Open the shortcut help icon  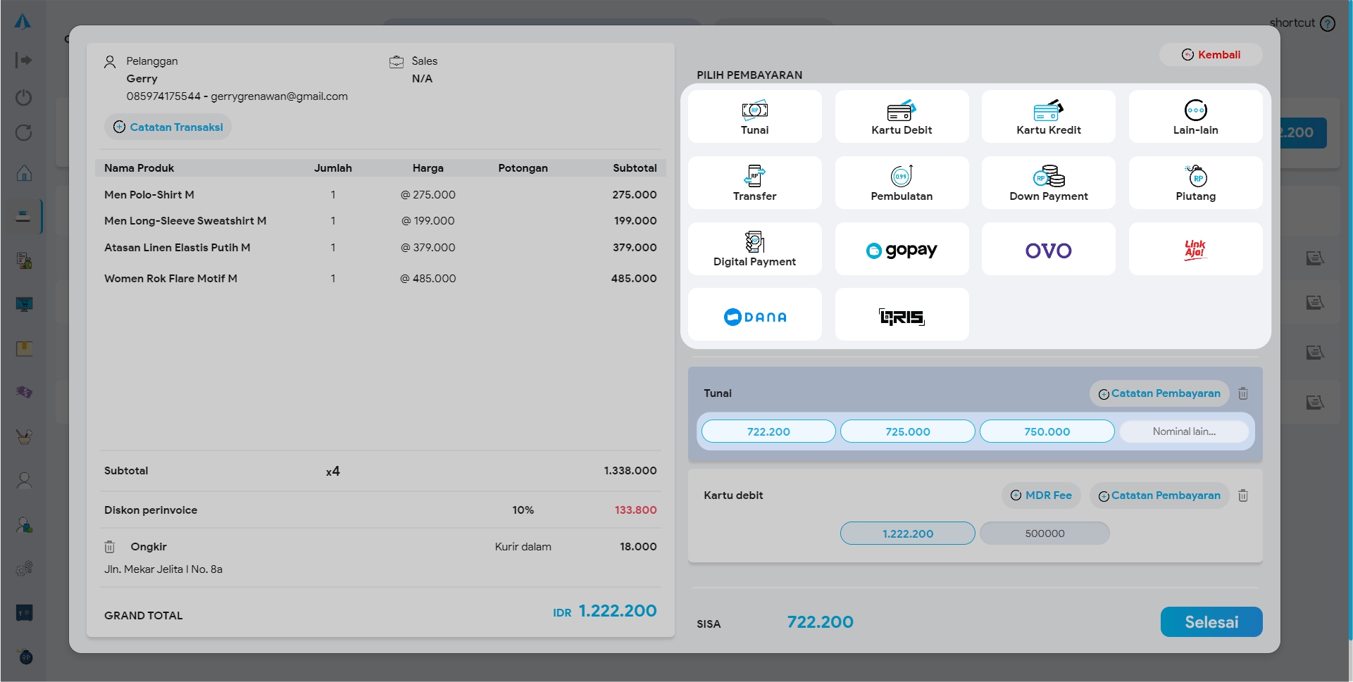click(1328, 23)
